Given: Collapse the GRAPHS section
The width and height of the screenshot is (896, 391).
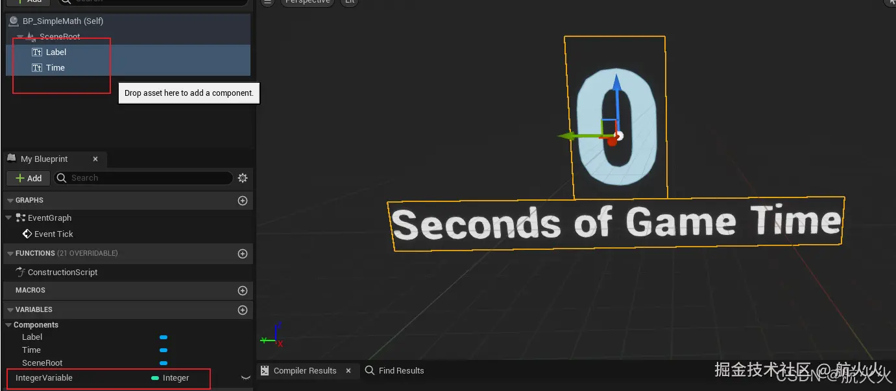Looking at the screenshot, I should tap(10, 201).
